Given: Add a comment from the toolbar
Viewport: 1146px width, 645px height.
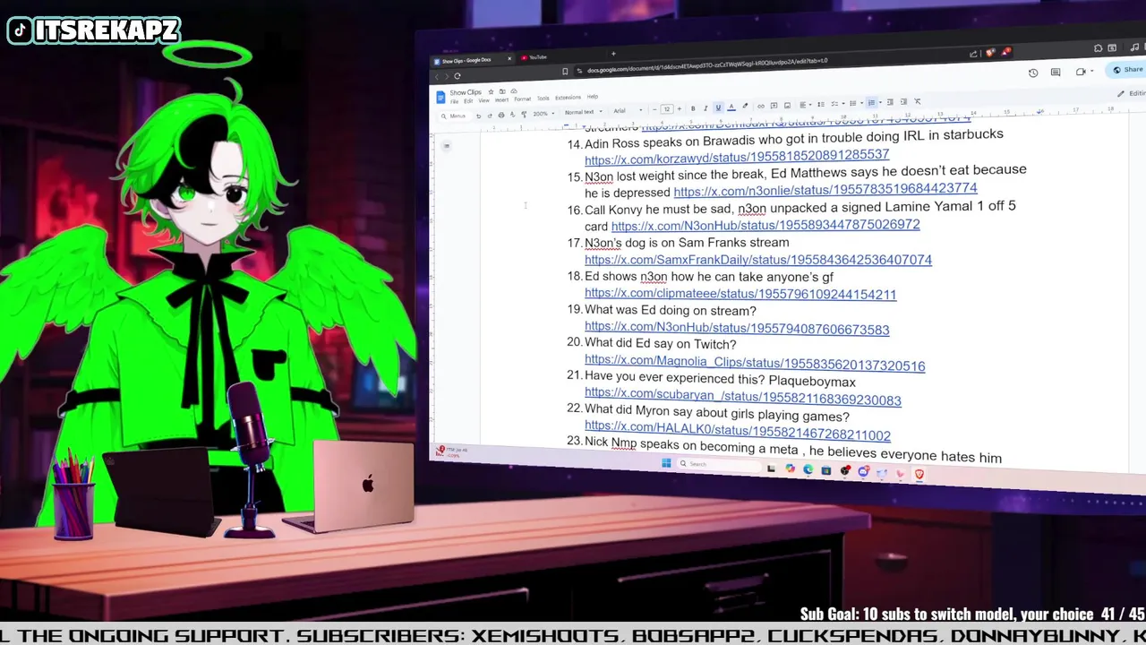Looking at the screenshot, I should pyautogui.click(x=774, y=106).
